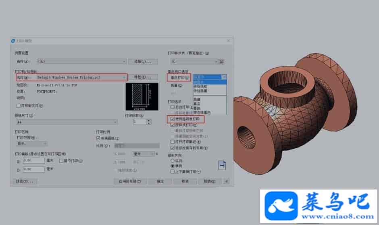Enable the 打开打印戳记 checkbox
Image resolution: width=379 pixels, height=225 pixels.
(172, 142)
